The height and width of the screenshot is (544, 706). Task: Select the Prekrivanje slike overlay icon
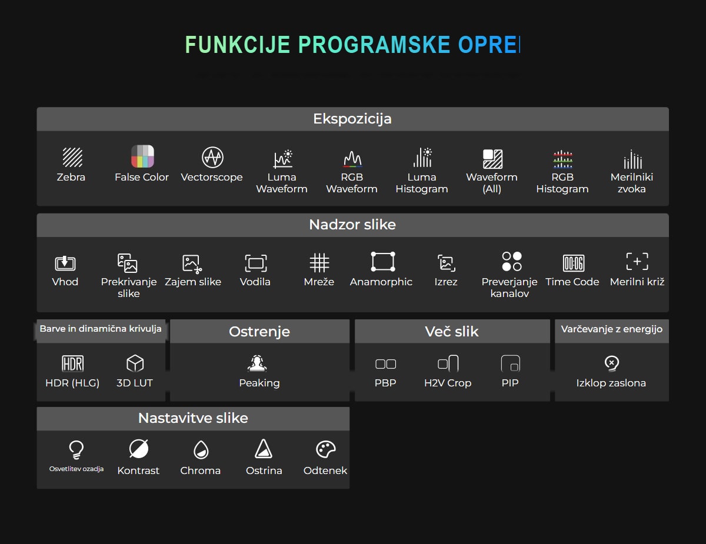(x=128, y=263)
